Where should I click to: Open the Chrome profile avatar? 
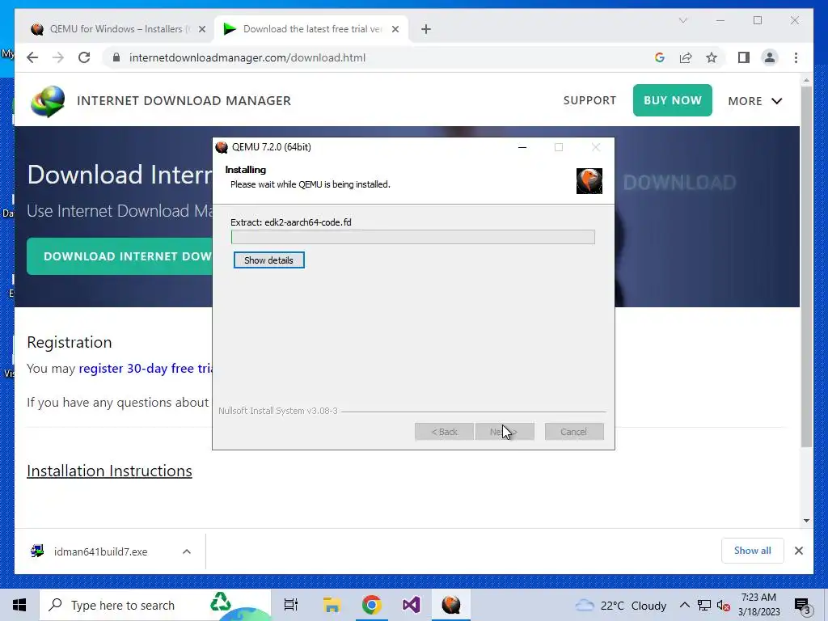[x=770, y=57]
